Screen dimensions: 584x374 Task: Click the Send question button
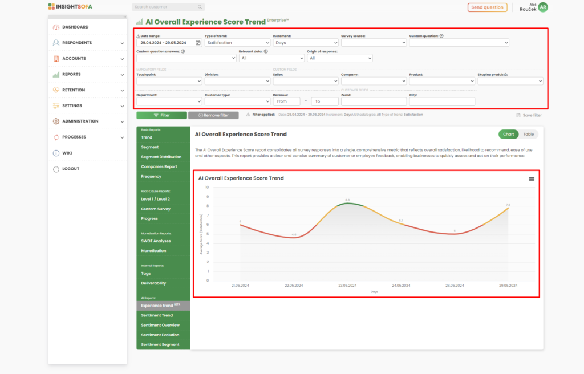[487, 7]
